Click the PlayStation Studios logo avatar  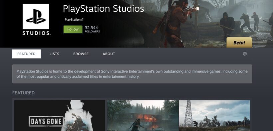coord(36,20)
